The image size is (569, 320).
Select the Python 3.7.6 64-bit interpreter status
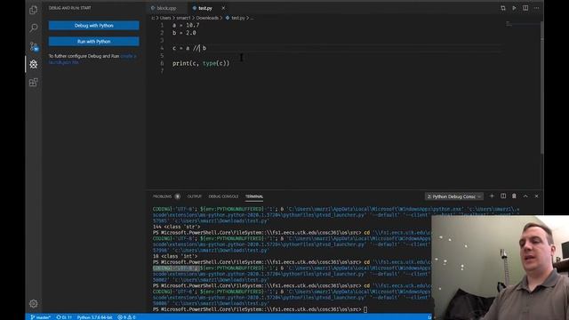click(x=94, y=317)
